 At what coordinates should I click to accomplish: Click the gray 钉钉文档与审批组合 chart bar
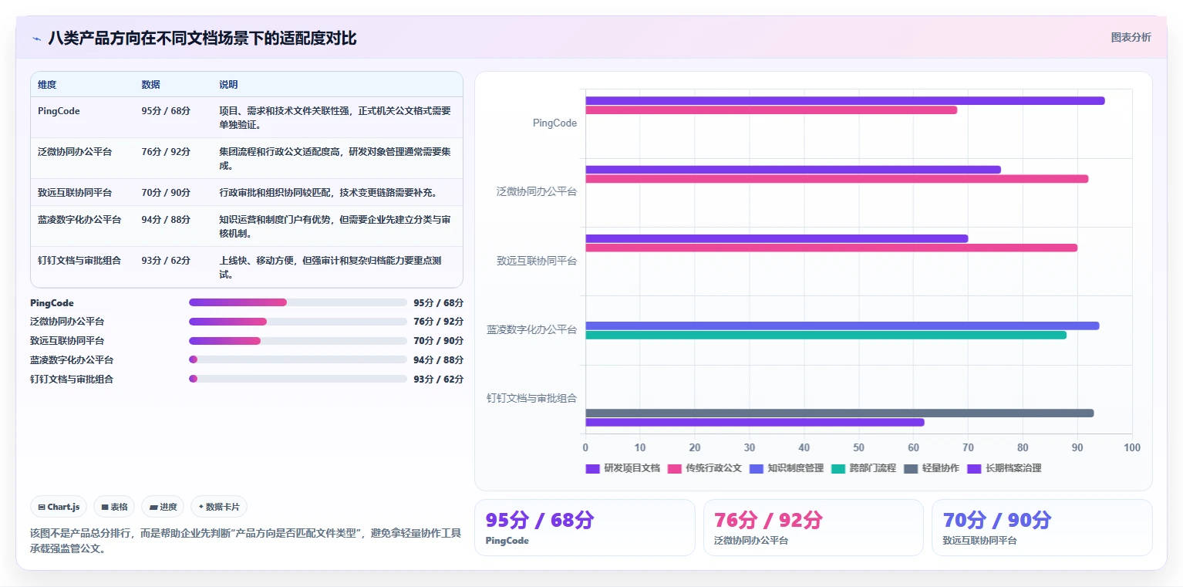[x=840, y=413]
